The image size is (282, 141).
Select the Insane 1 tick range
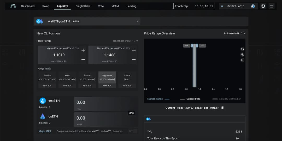(127, 79)
